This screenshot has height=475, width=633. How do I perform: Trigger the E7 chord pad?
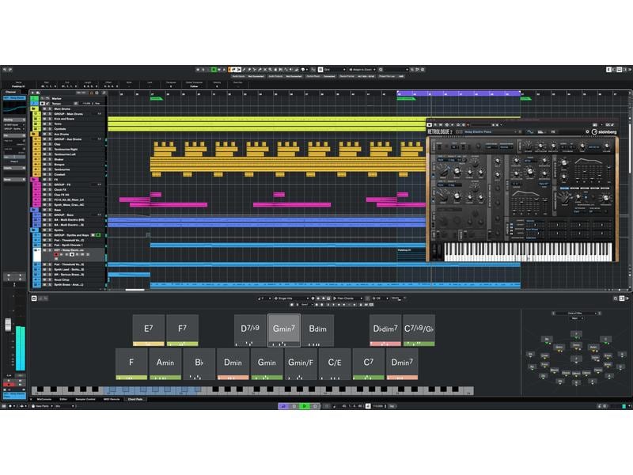[149, 330]
